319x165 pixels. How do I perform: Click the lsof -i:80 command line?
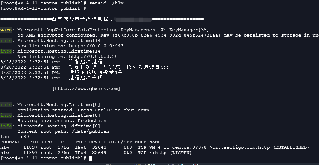(x=15, y=137)
